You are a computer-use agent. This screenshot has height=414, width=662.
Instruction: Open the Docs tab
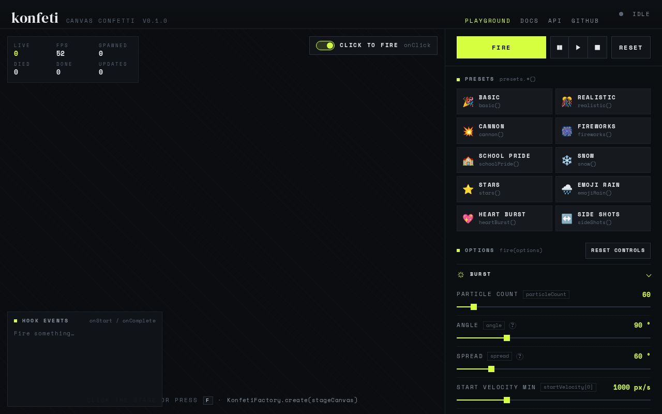(x=529, y=21)
